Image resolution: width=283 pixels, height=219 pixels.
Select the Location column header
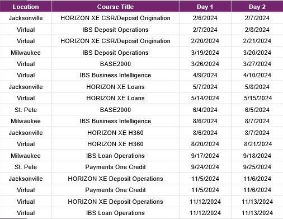(26, 6)
